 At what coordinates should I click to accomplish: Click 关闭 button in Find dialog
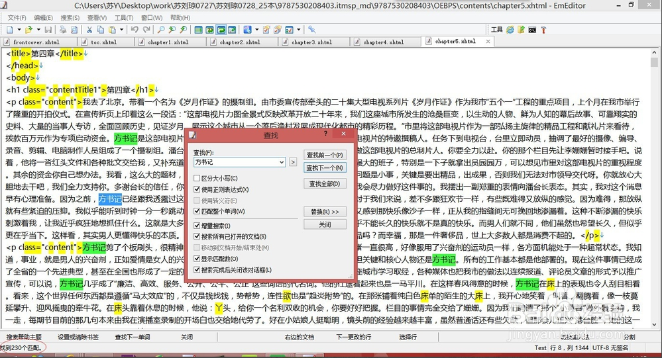pos(325,224)
